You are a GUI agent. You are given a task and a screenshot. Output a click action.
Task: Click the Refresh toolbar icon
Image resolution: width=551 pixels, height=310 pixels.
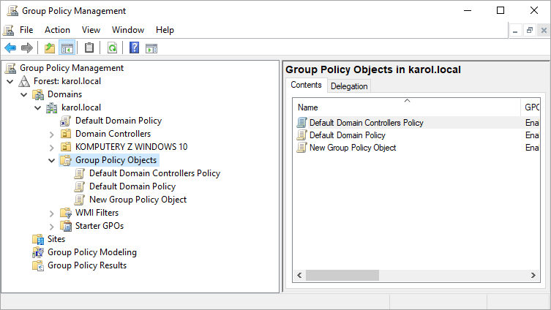(x=112, y=48)
